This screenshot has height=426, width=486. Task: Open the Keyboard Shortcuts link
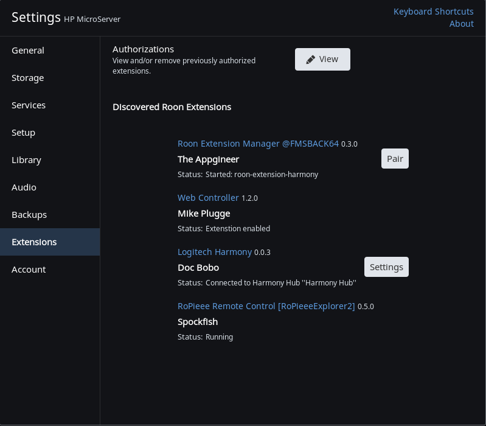433,12
